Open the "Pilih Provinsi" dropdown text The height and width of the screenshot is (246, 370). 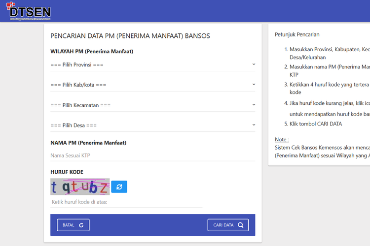(77, 65)
